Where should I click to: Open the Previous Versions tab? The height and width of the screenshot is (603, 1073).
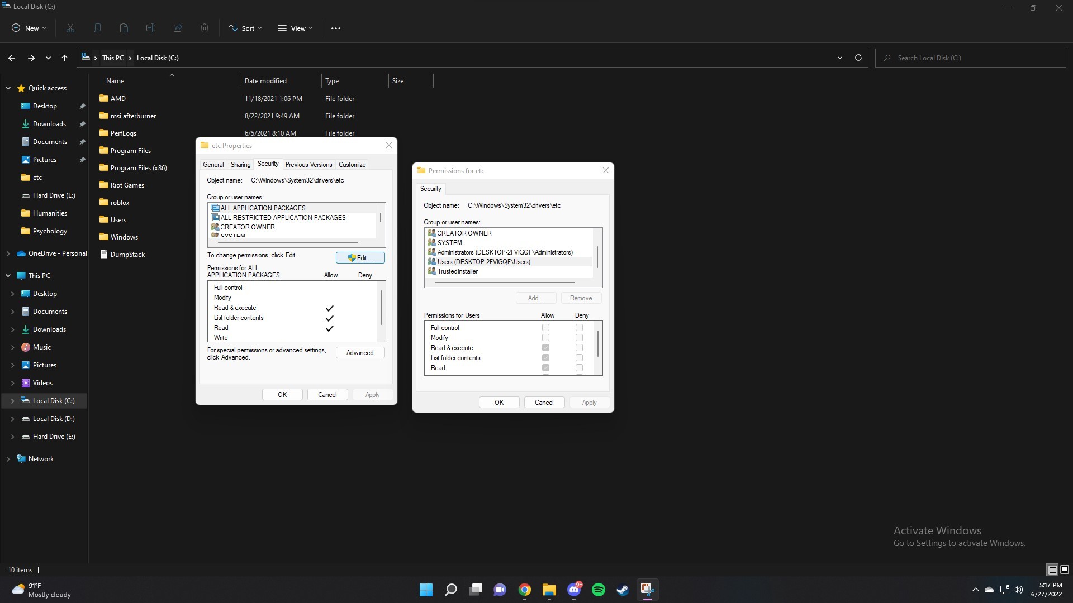(308, 165)
